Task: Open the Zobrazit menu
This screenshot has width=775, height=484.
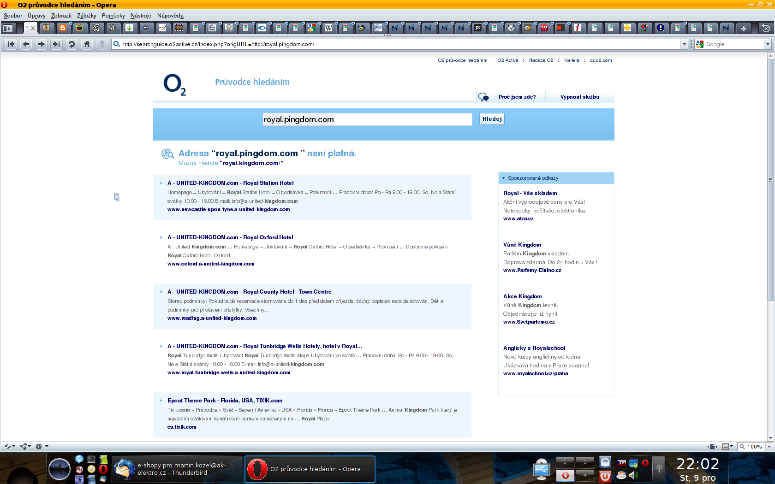Action: pyautogui.click(x=61, y=16)
